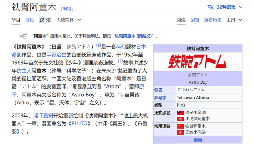Viewport: 253px width, 144px height.
Task: Click the 编辑 link beside the title
Action: 67,9
